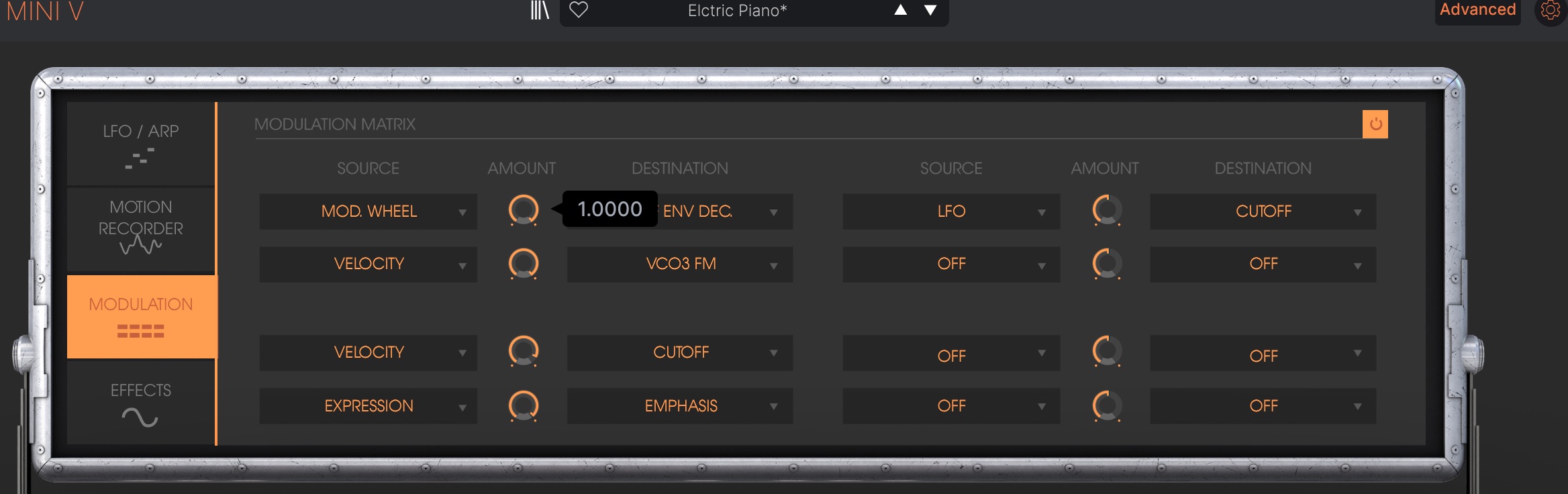Viewport: 1568px width, 494px height.
Task: Click the amount knob for LFO row
Action: coord(1107,211)
